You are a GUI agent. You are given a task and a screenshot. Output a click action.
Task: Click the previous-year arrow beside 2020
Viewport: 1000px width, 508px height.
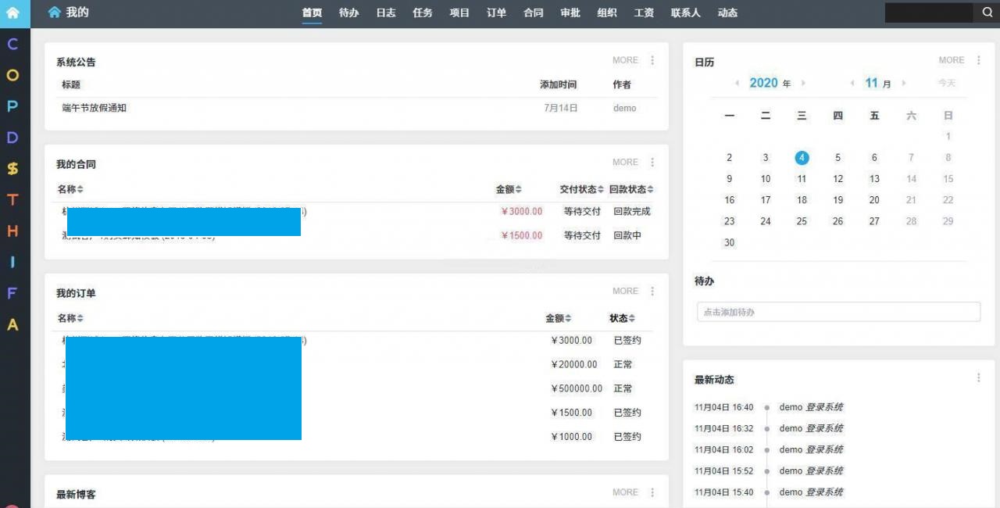(737, 83)
